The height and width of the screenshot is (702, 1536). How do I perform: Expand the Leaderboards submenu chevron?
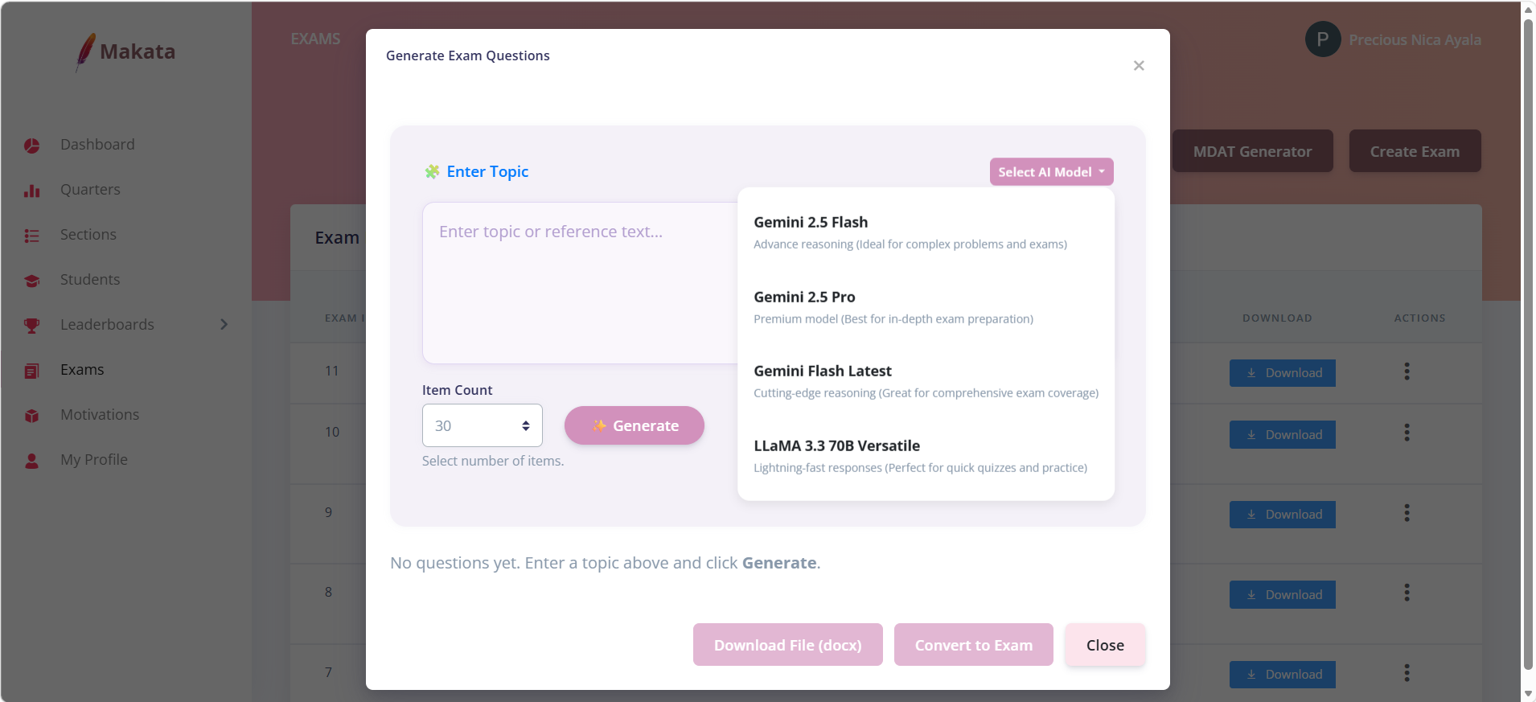[224, 324]
